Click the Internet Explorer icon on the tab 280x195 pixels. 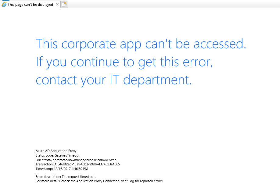point(4,5)
